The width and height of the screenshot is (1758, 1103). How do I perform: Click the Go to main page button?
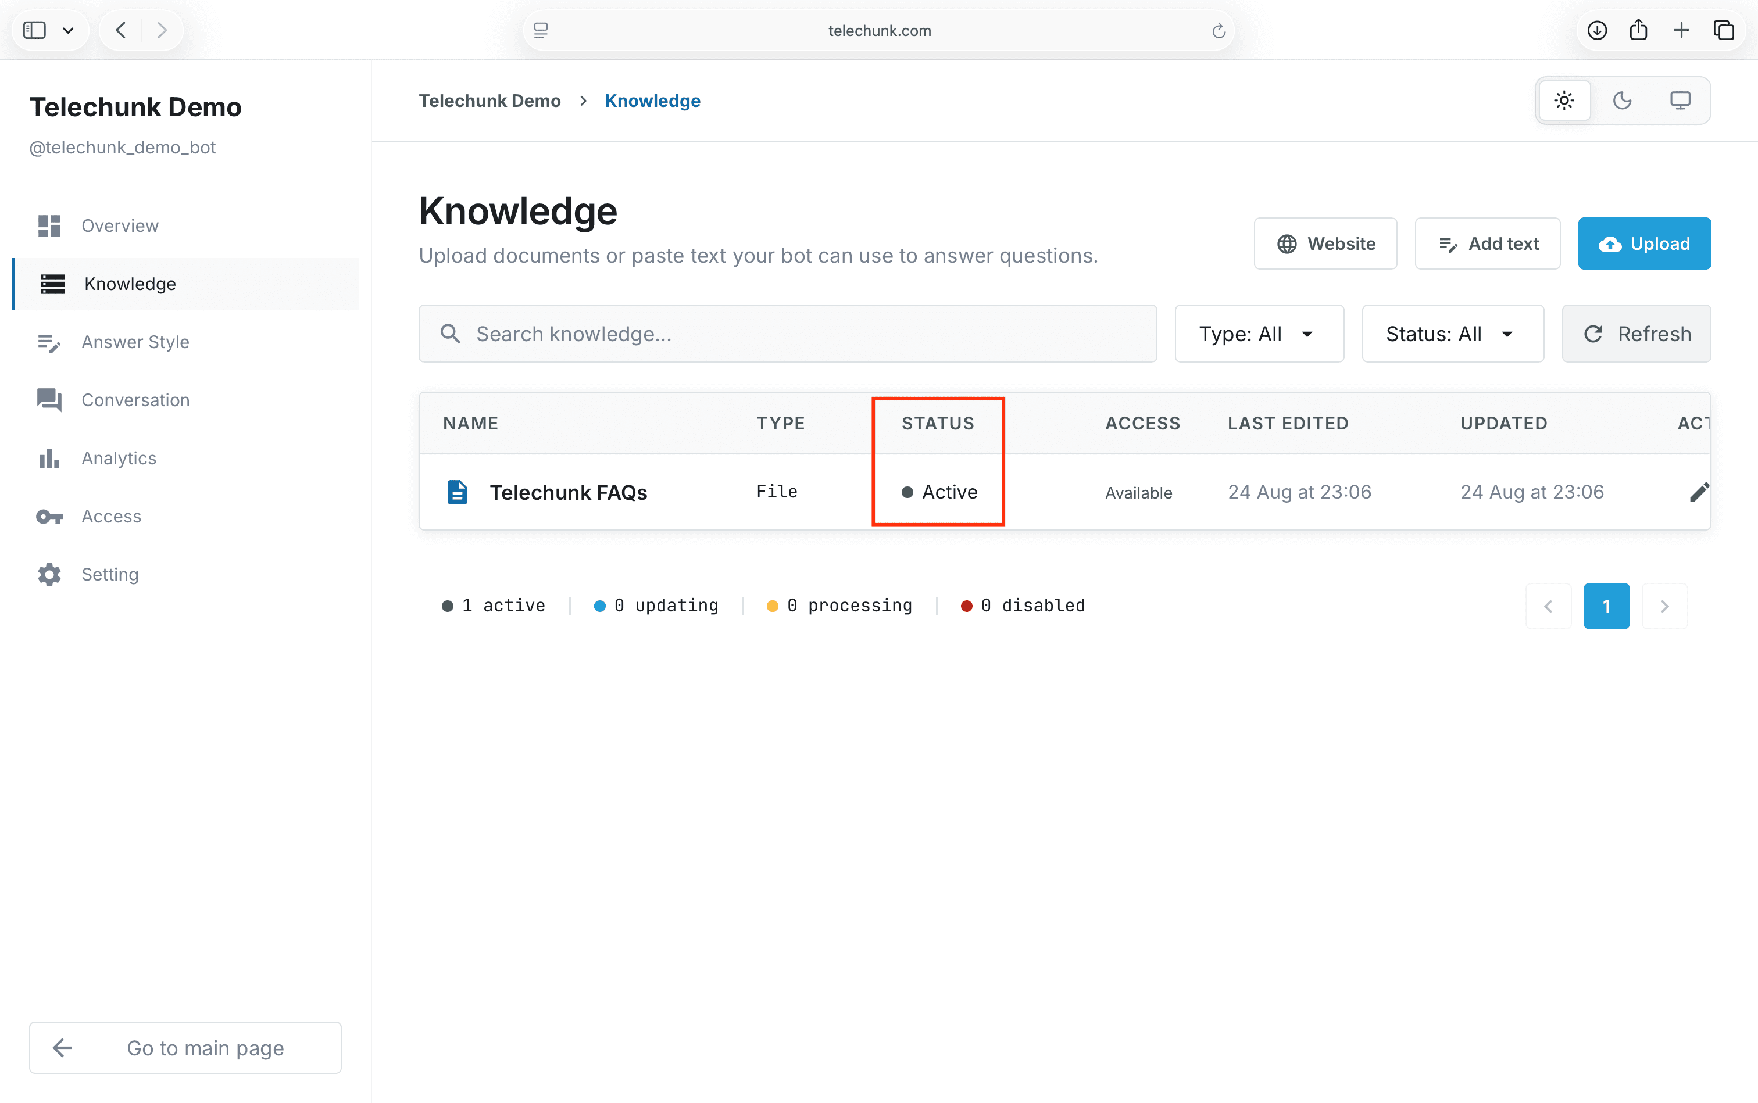click(x=185, y=1048)
